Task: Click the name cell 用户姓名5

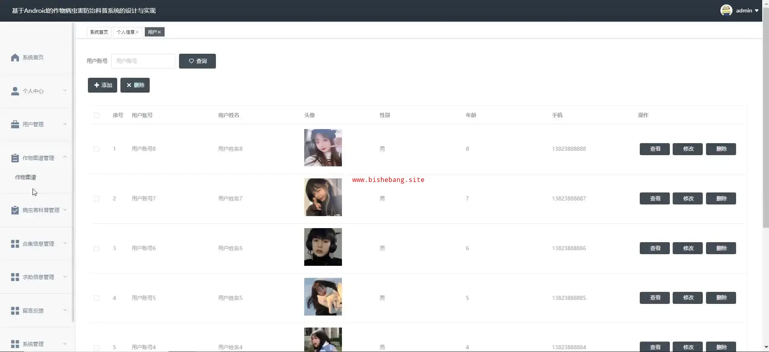Action: 230,298
